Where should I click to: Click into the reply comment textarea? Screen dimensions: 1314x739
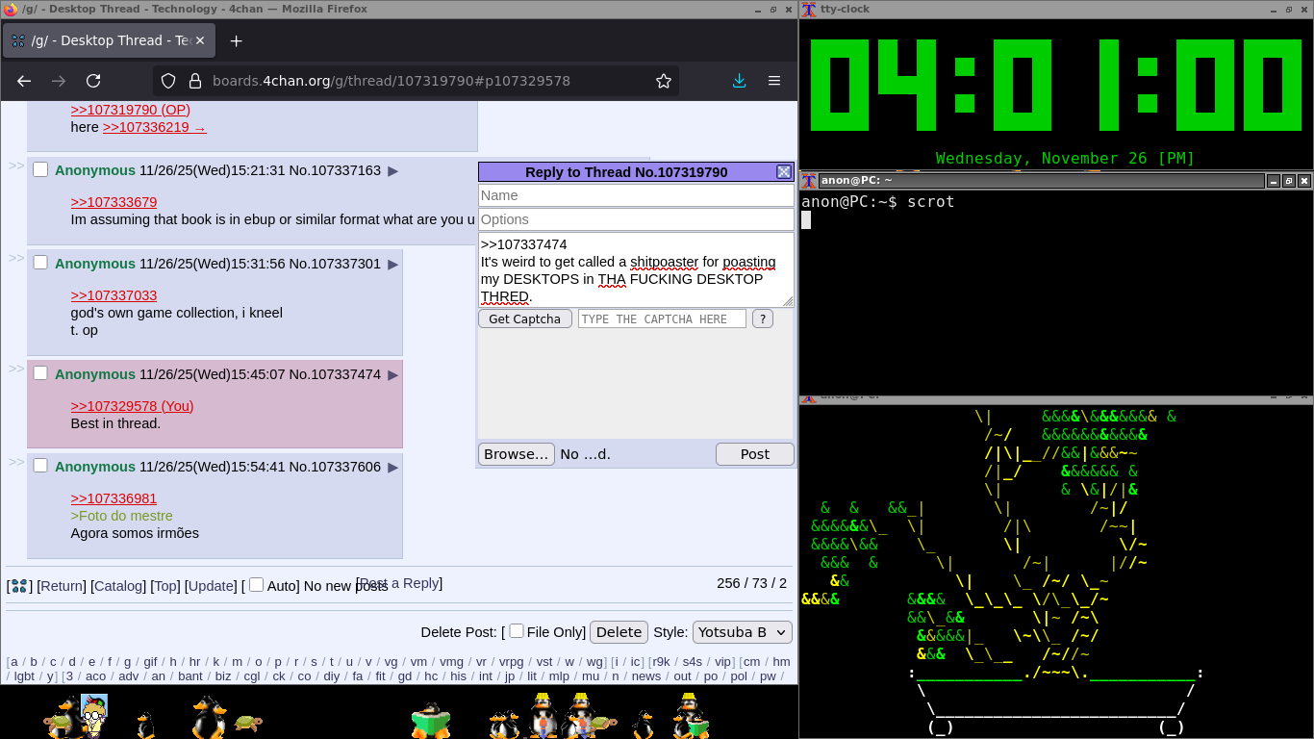[x=636, y=269]
